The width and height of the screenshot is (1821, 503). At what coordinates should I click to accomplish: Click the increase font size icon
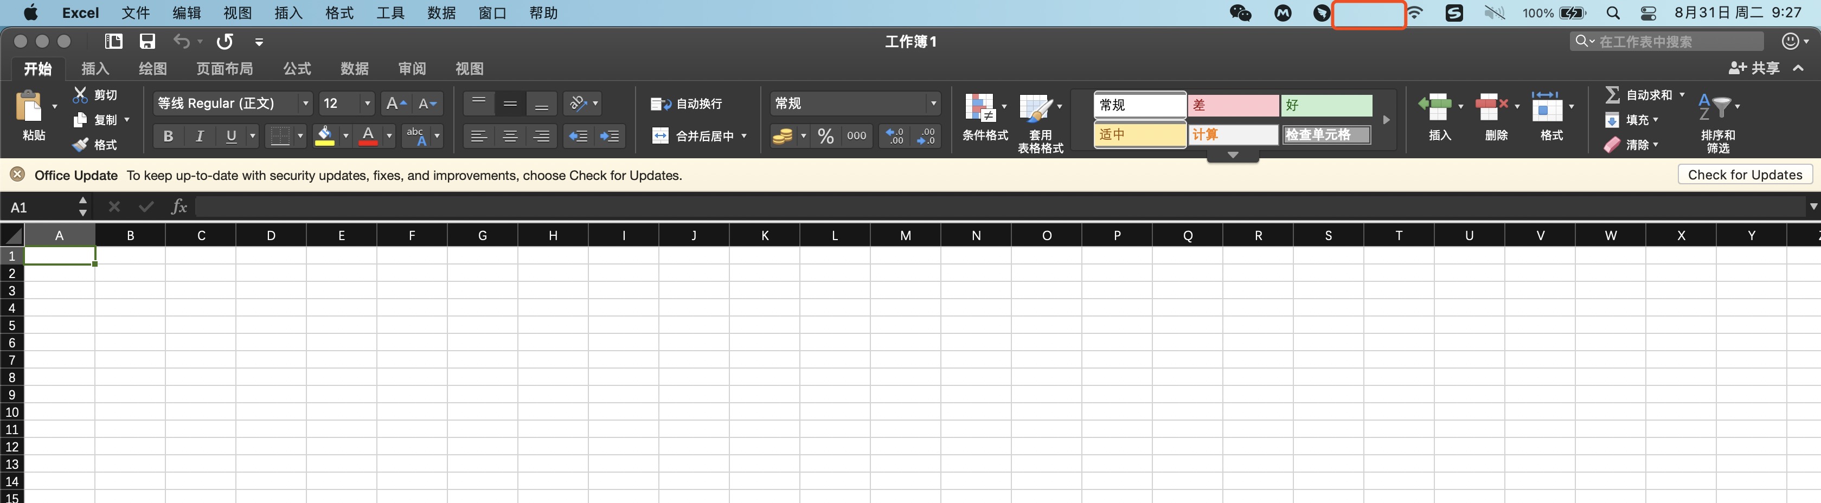click(395, 104)
